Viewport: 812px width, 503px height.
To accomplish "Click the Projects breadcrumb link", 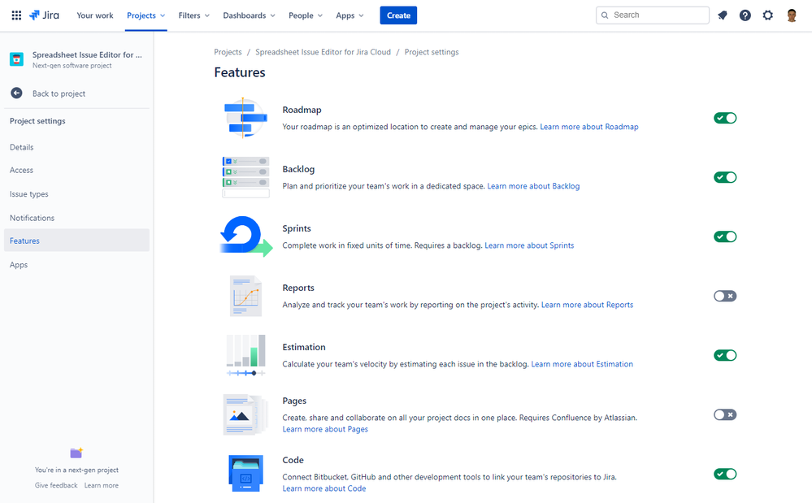I will [x=228, y=52].
